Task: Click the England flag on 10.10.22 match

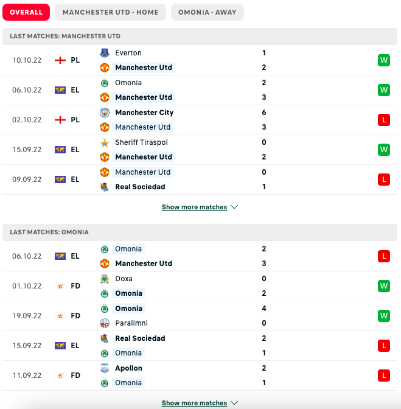Action: pos(60,60)
